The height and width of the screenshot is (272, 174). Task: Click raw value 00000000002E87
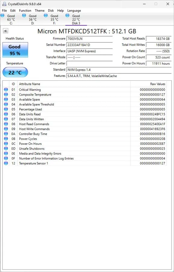[153, 144]
